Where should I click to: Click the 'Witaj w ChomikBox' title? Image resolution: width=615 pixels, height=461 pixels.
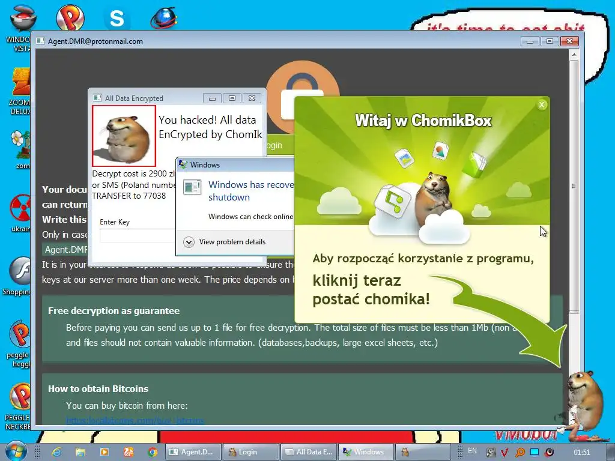click(423, 120)
